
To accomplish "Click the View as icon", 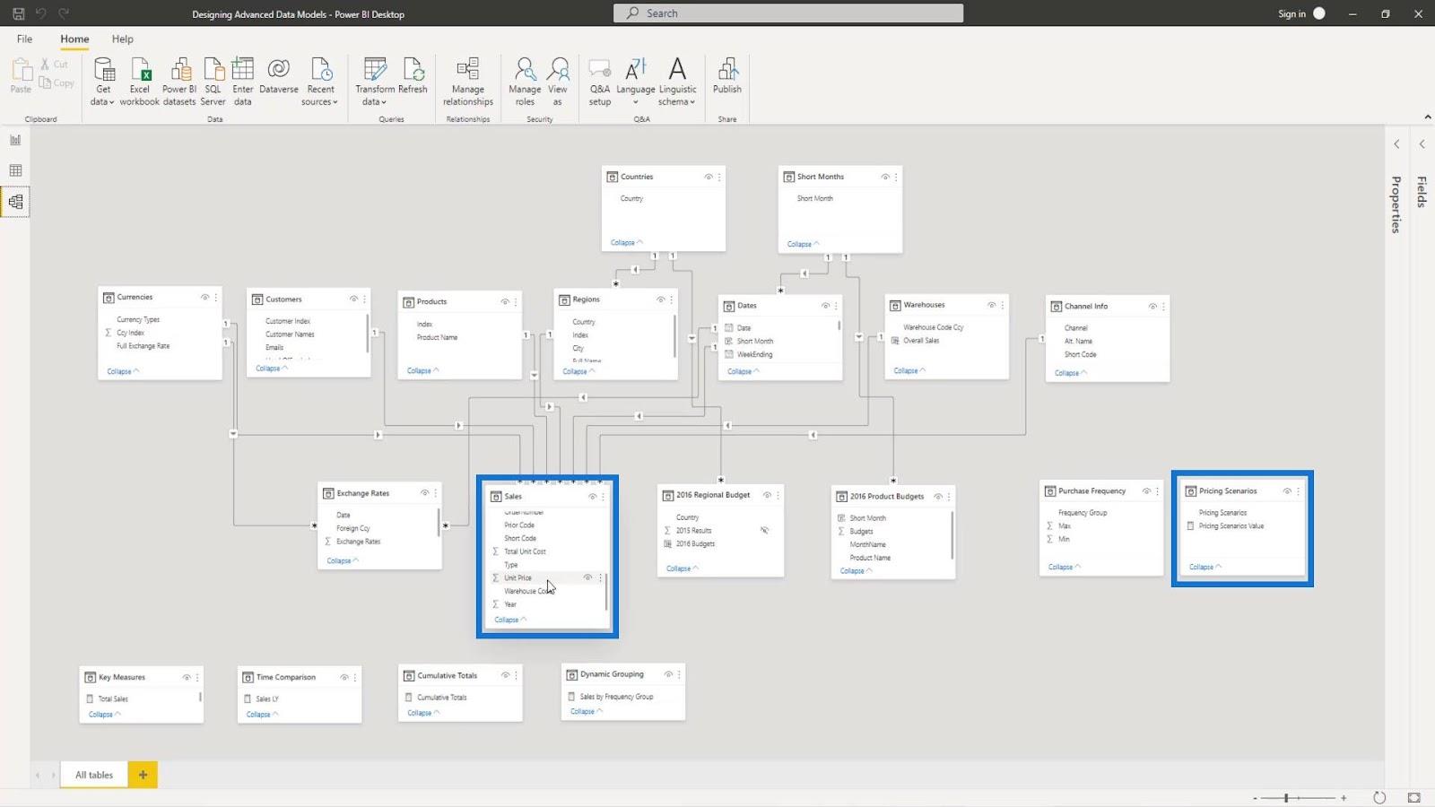I will [x=558, y=68].
